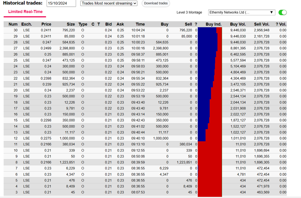This screenshot has height=198, width=301.
Task: Toggle the live streaming switch on the right
Action: (x=282, y=12)
